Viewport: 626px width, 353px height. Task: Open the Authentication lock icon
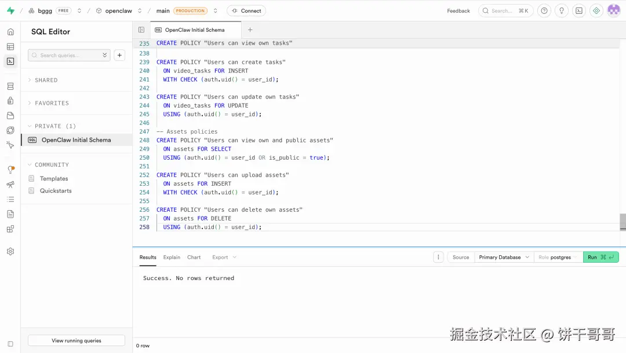click(x=10, y=101)
